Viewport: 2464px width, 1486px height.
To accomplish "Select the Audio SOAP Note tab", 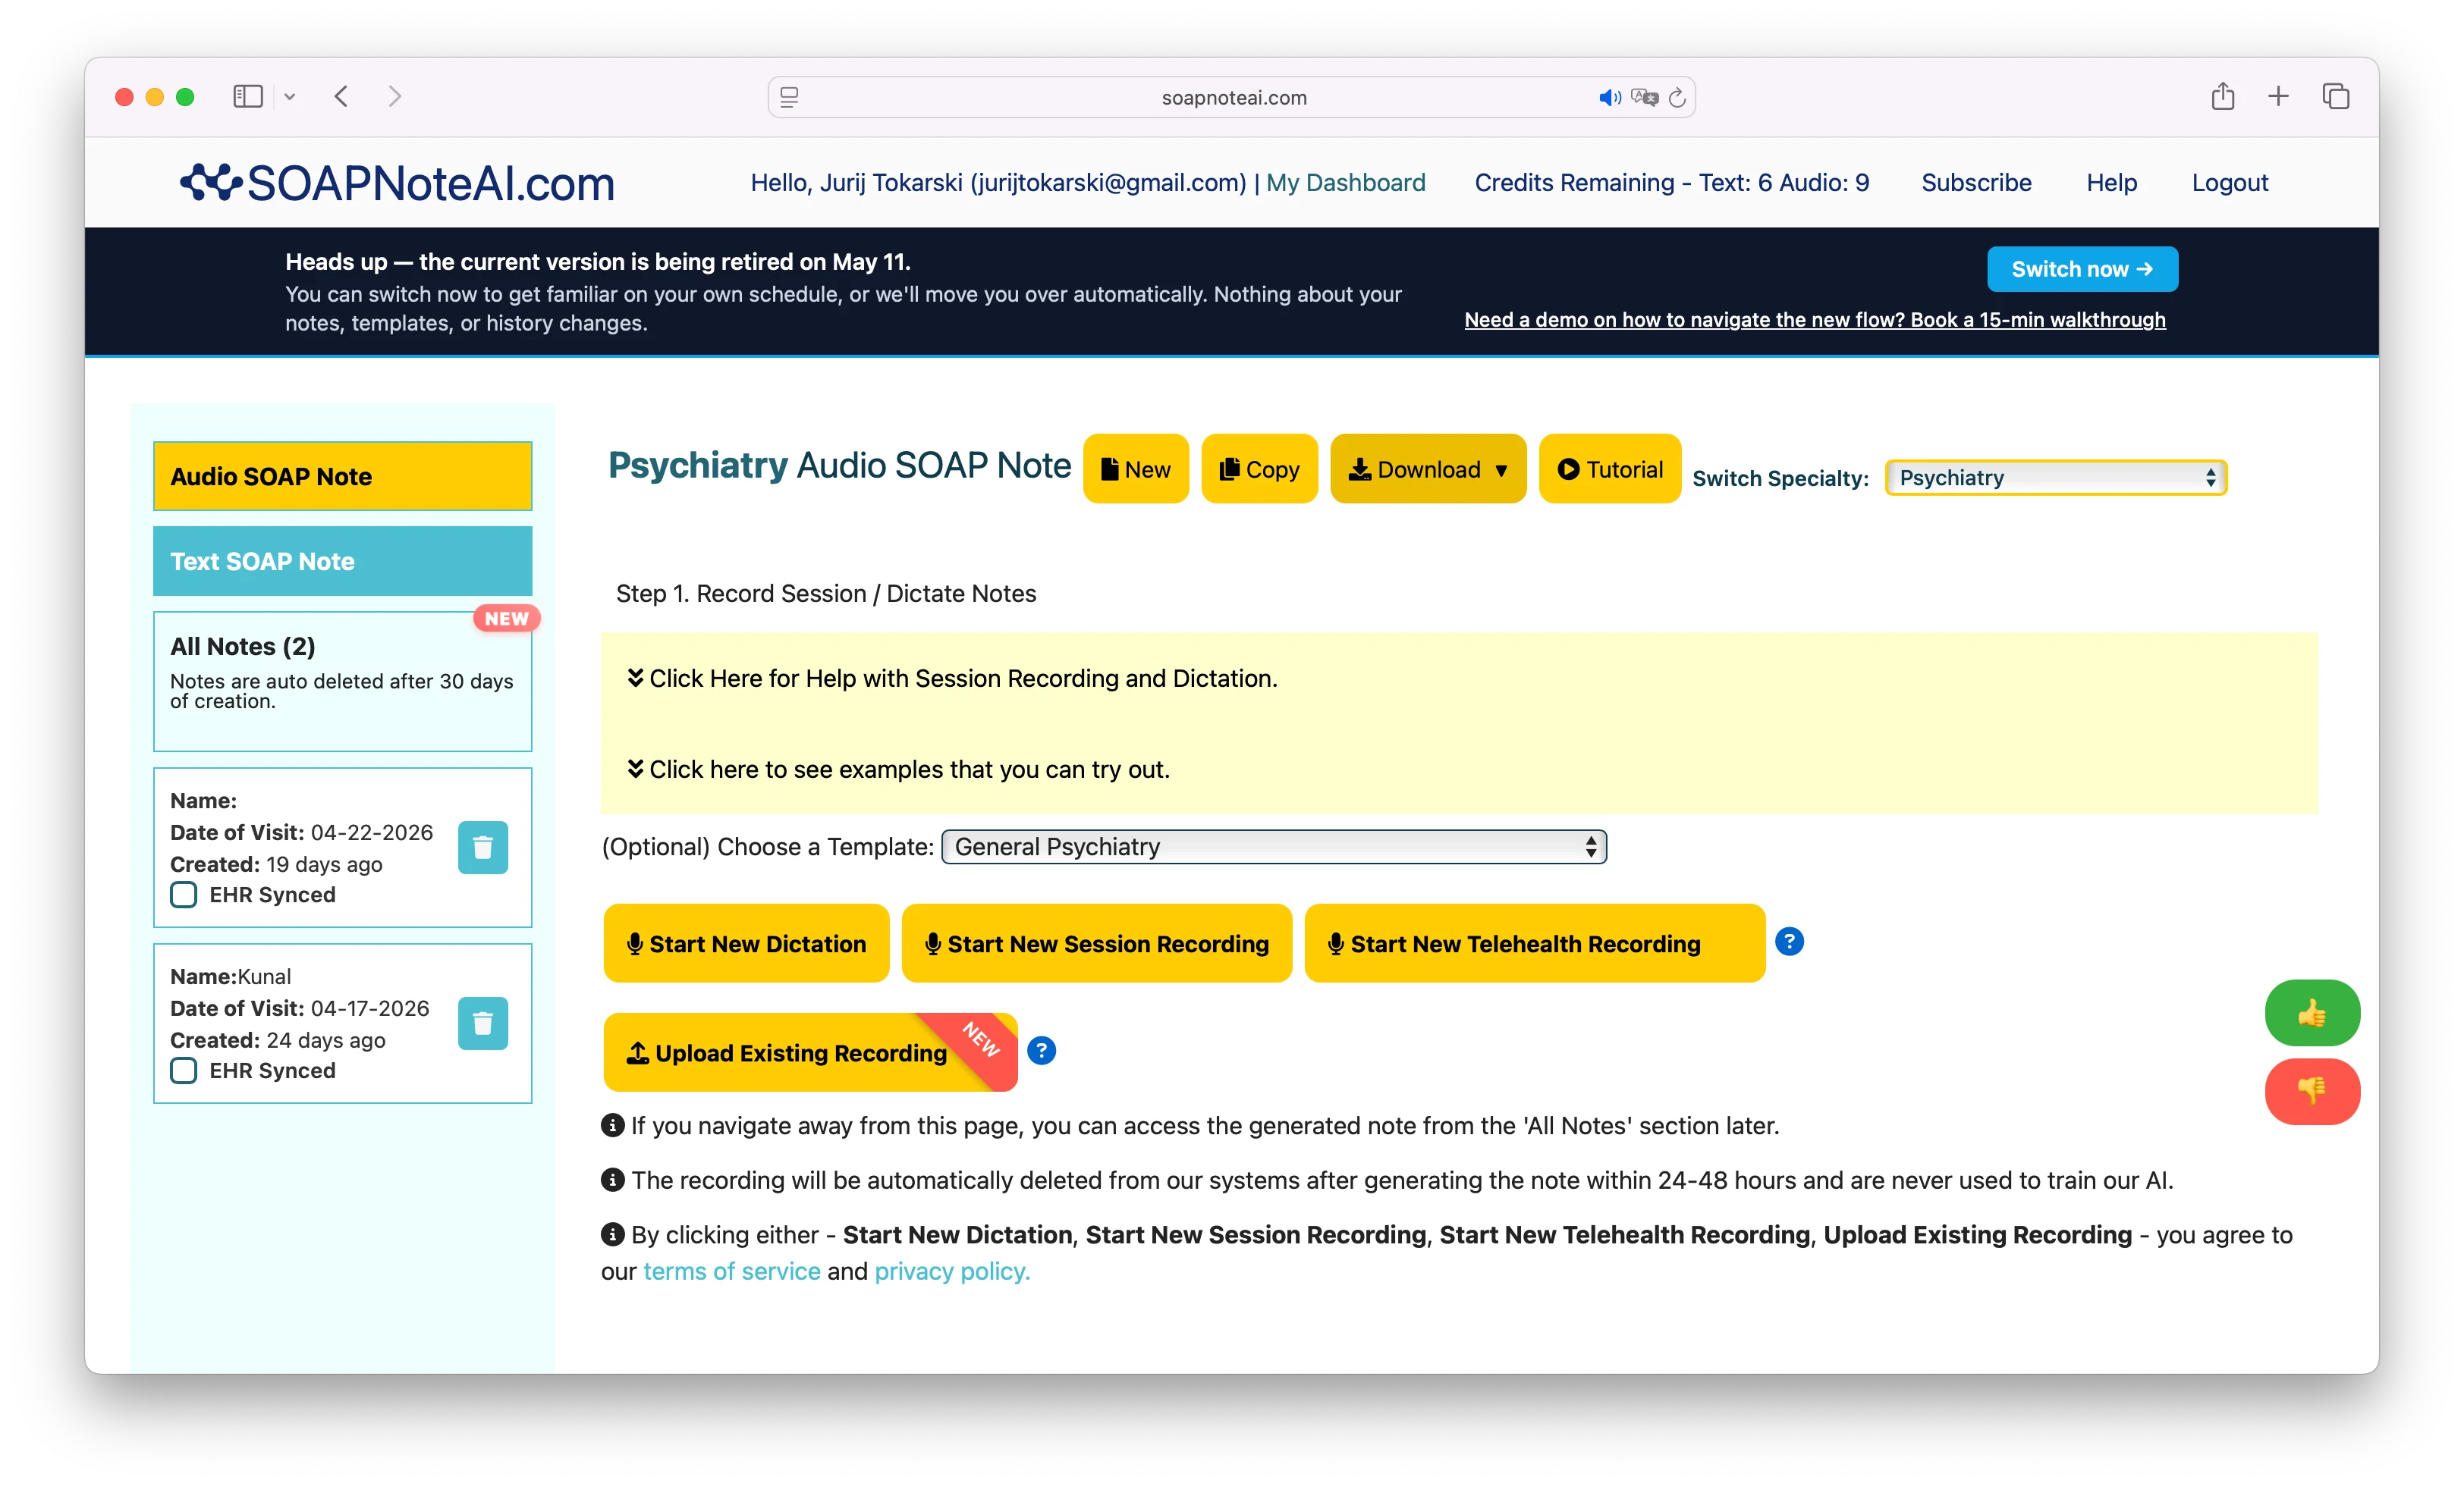I will [343, 477].
